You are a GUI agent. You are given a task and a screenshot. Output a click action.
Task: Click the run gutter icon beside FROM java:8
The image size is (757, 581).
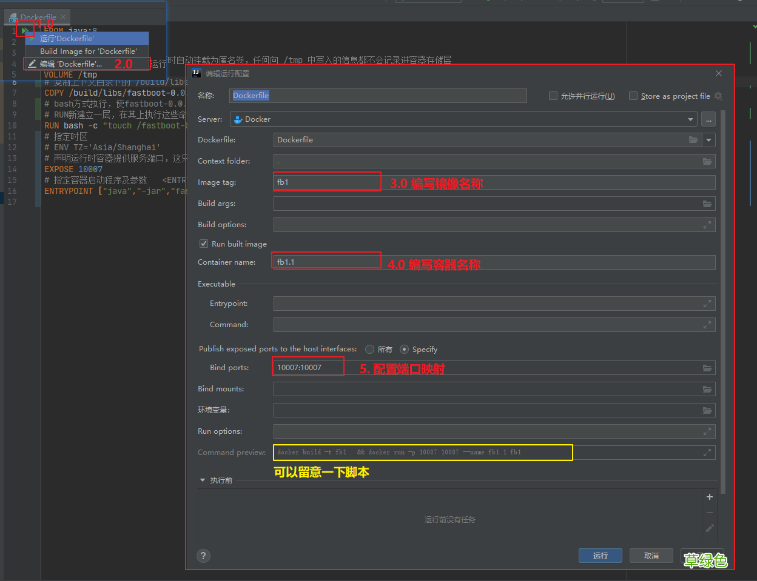(x=25, y=30)
